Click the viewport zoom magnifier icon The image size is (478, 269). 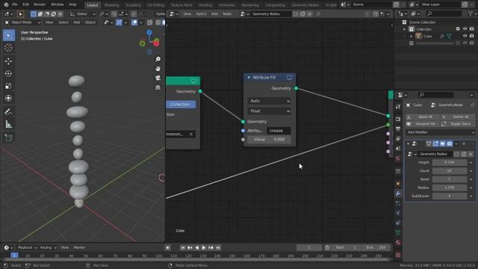(x=158, y=59)
